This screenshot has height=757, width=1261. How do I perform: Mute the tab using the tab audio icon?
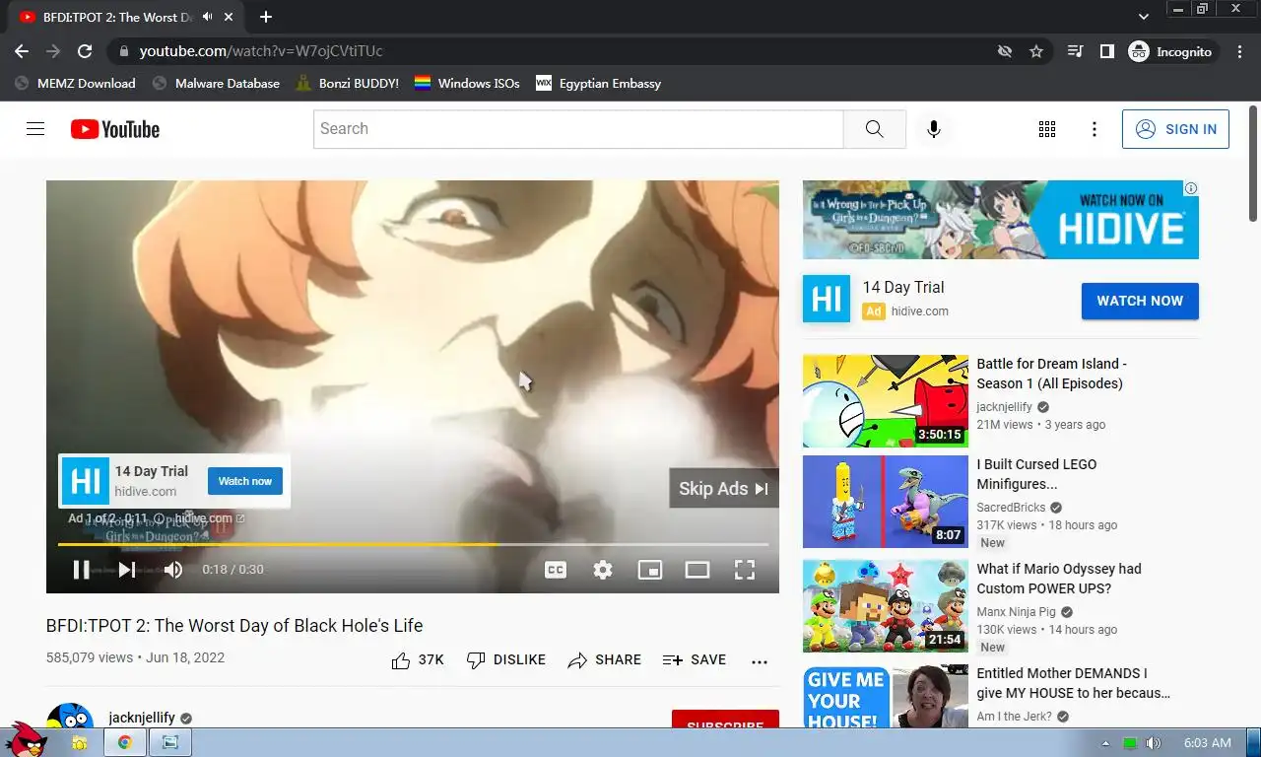pos(208,17)
